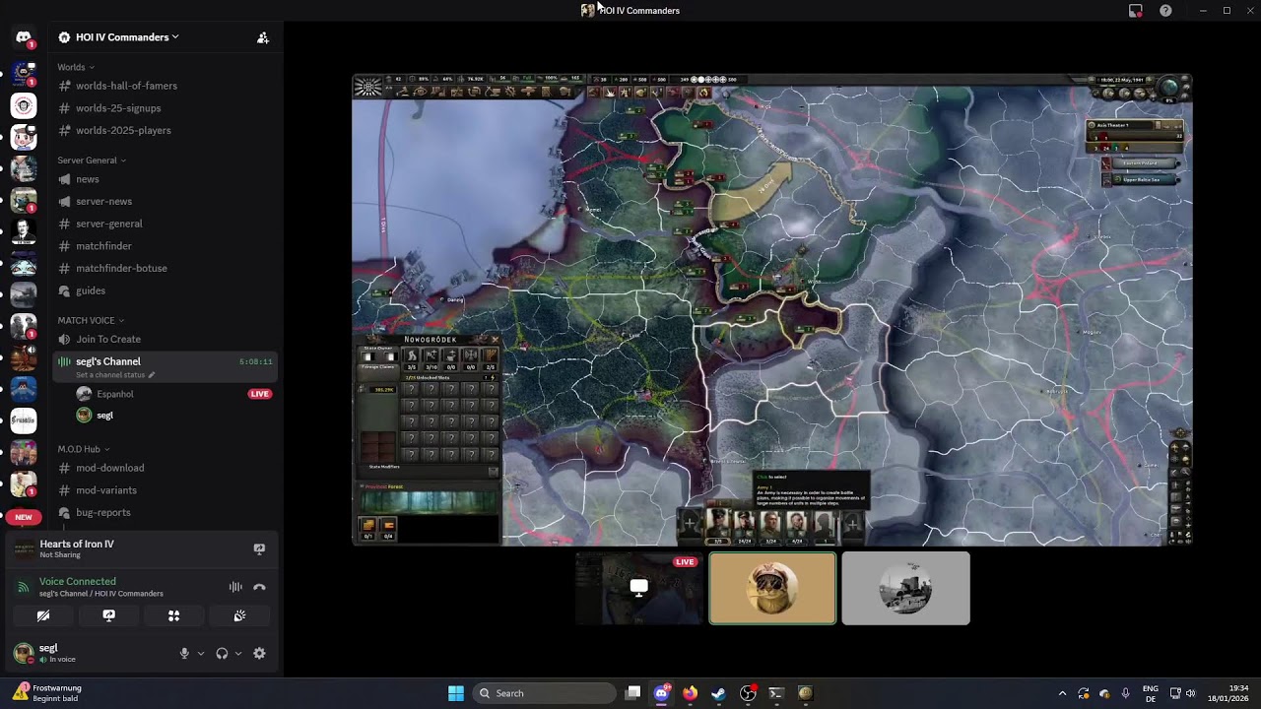Collapse the MATCH VOICE category
The width and height of the screenshot is (1261, 709).
click(91, 320)
